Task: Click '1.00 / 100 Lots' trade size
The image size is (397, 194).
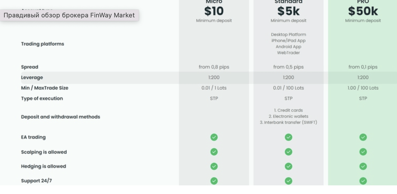Action: (363, 88)
